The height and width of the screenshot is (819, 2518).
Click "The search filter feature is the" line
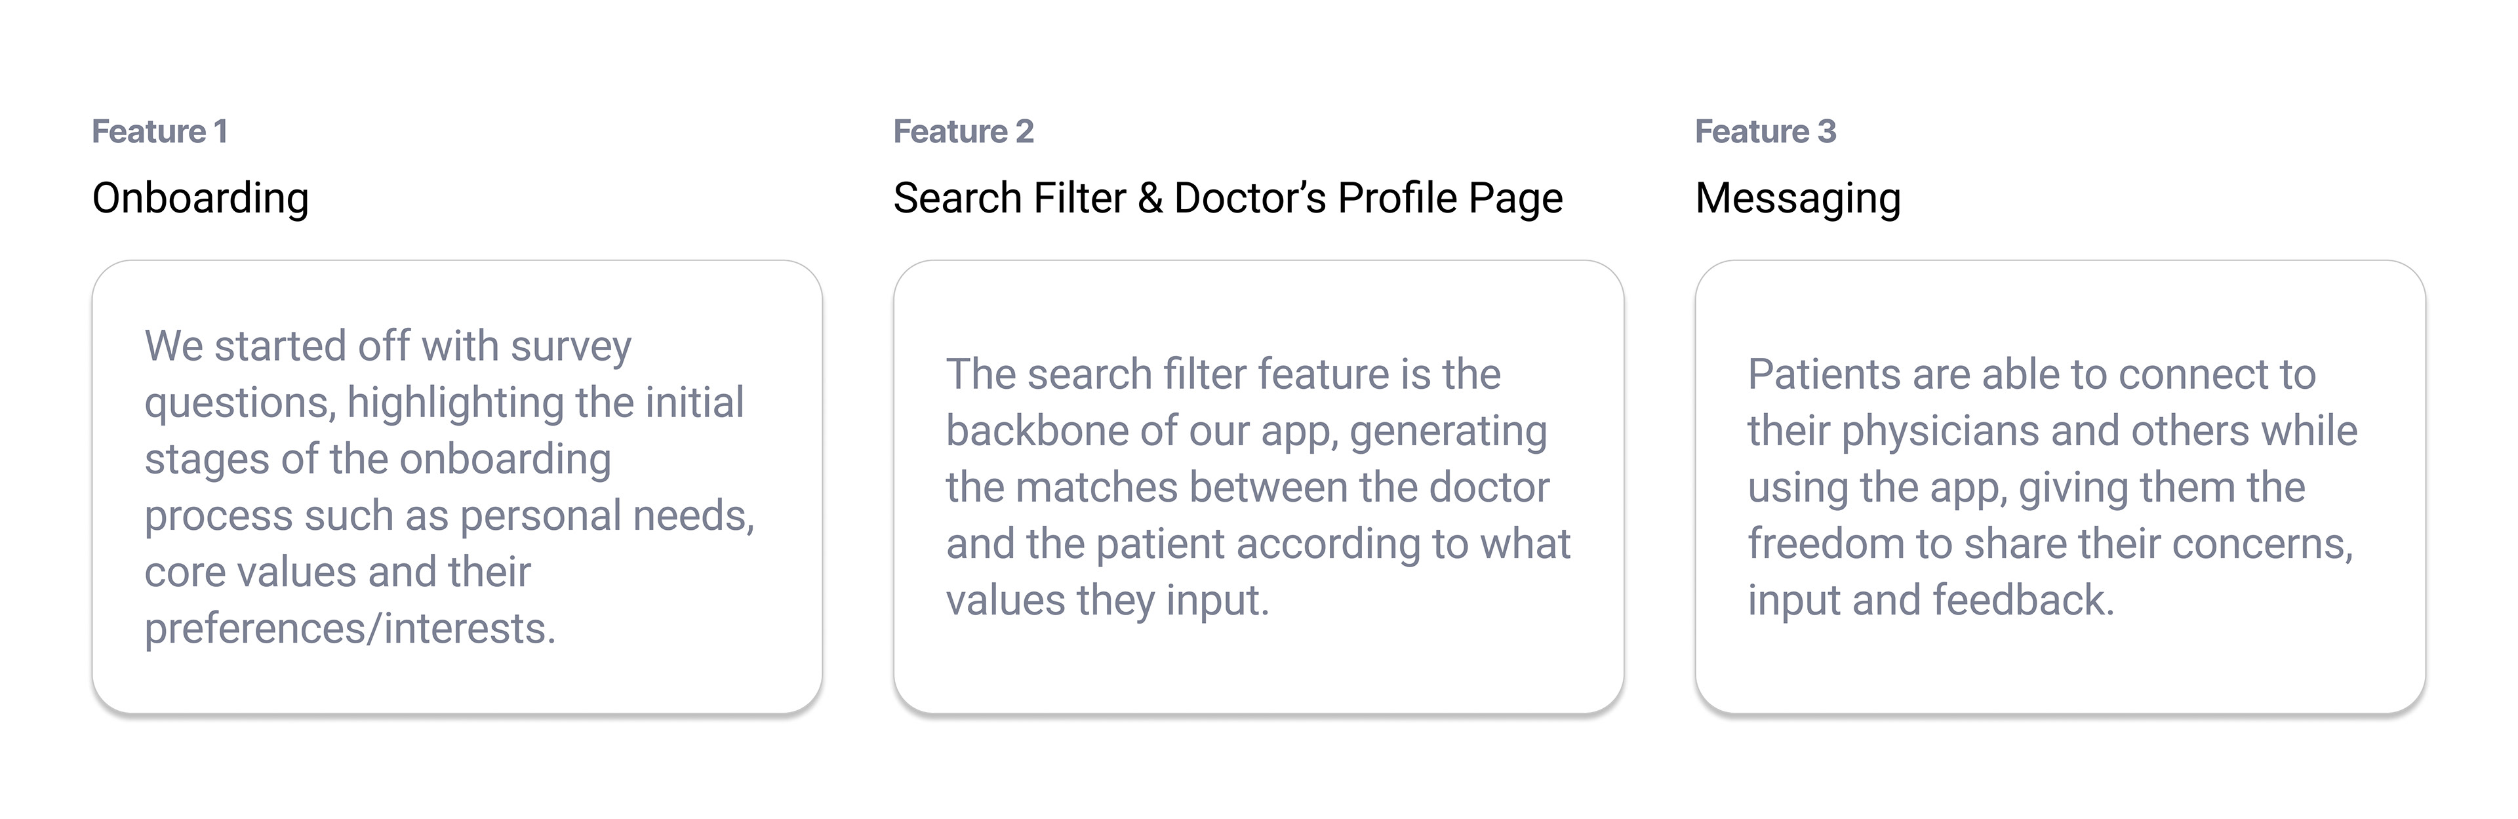1223,374
